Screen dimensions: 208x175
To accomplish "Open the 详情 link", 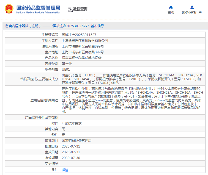I will 65,170.
